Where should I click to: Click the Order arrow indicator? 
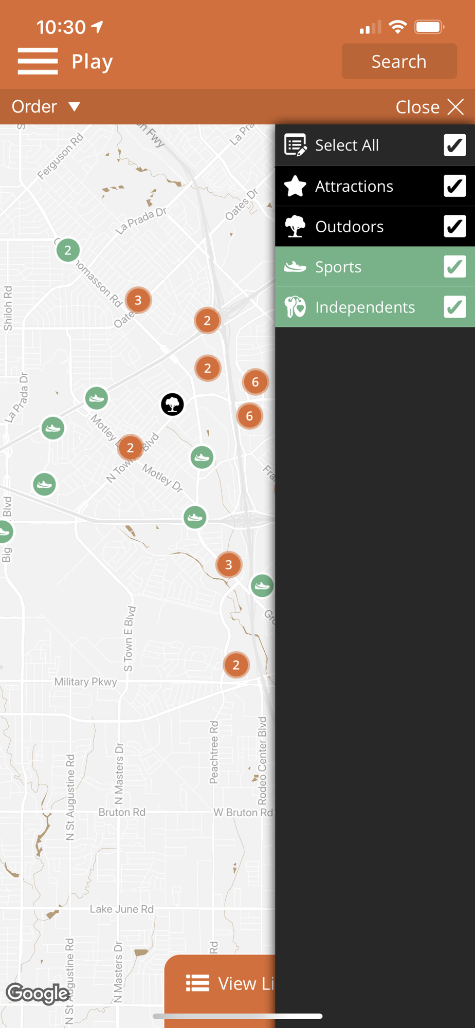point(75,106)
